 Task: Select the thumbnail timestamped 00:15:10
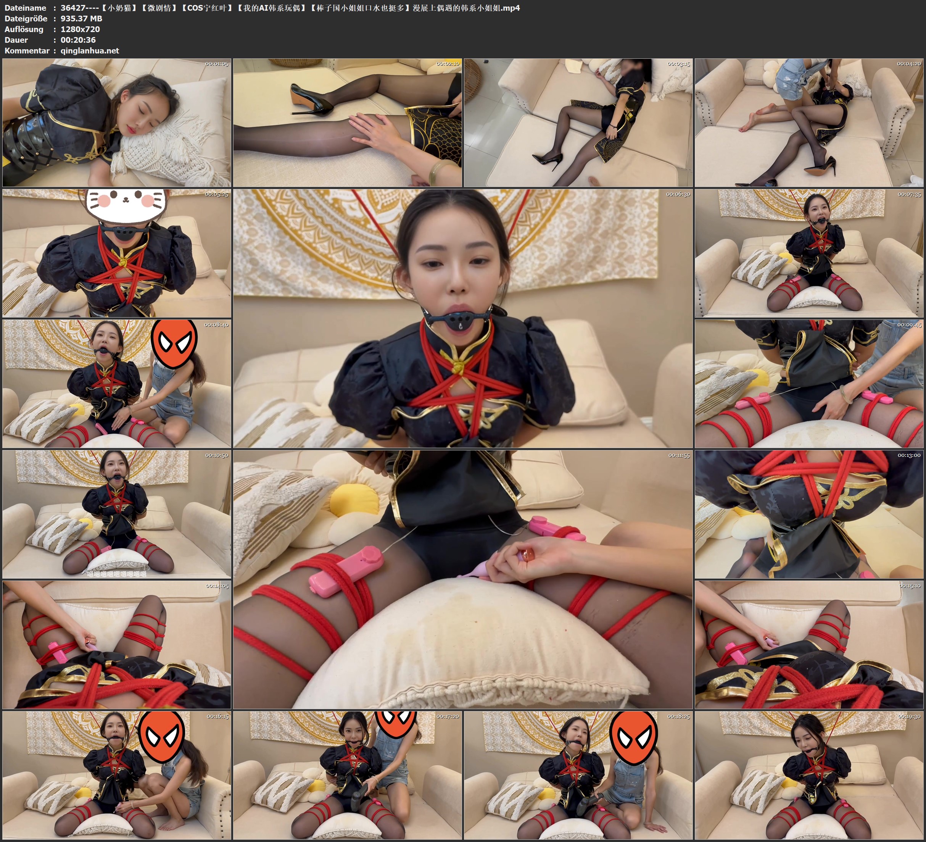click(x=809, y=645)
